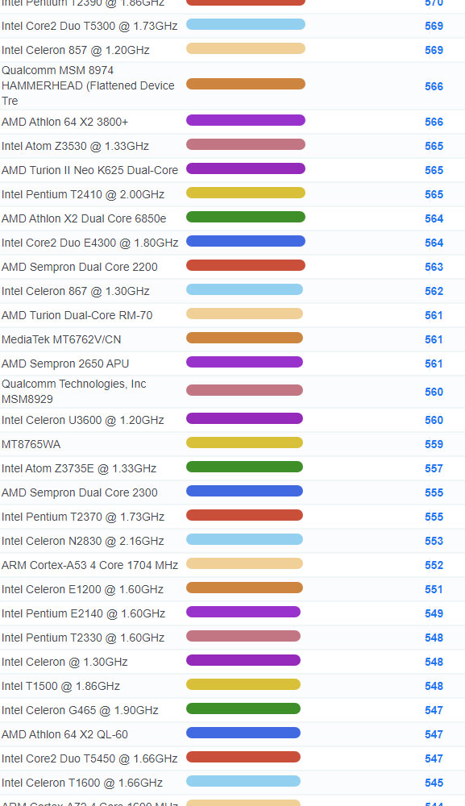Open Intel Pentium E2140 @ 1.60GHz link
The image size is (465, 806).
click(x=83, y=613)
